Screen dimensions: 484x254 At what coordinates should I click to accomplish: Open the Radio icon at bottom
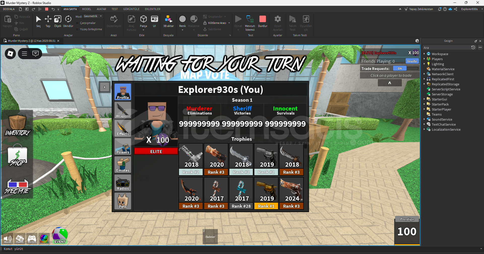coord(20,239)
